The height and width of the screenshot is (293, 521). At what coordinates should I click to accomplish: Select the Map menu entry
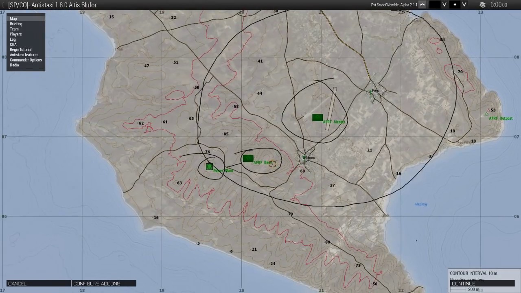(x=26, y=19)
